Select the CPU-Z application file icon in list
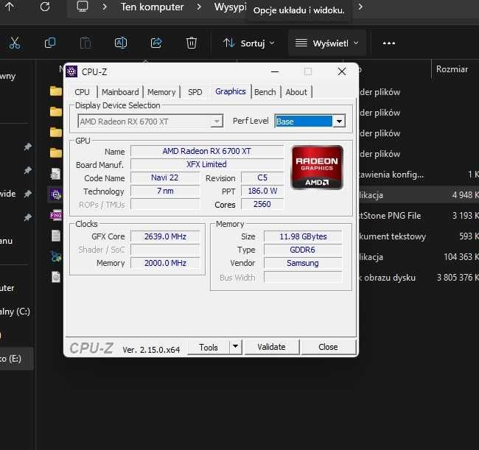The height and width of the screenshot is (450, 479). coord(56,194)
